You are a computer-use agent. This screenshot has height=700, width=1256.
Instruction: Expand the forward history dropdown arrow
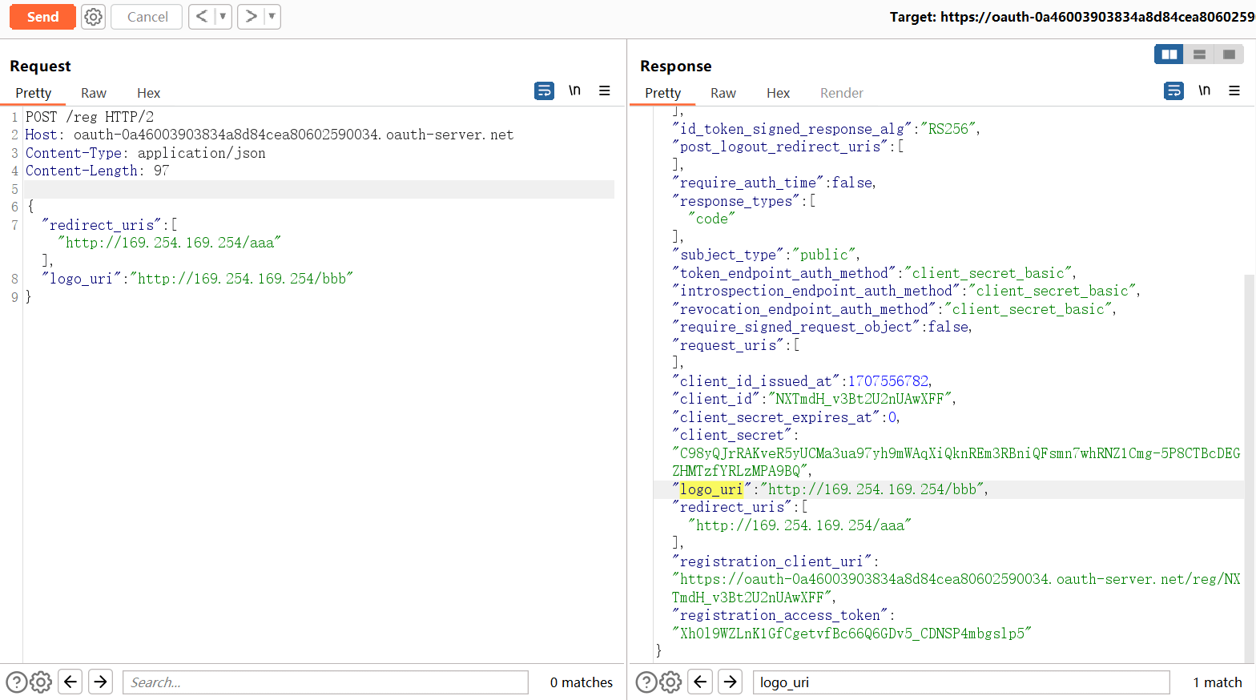[272, 17]
